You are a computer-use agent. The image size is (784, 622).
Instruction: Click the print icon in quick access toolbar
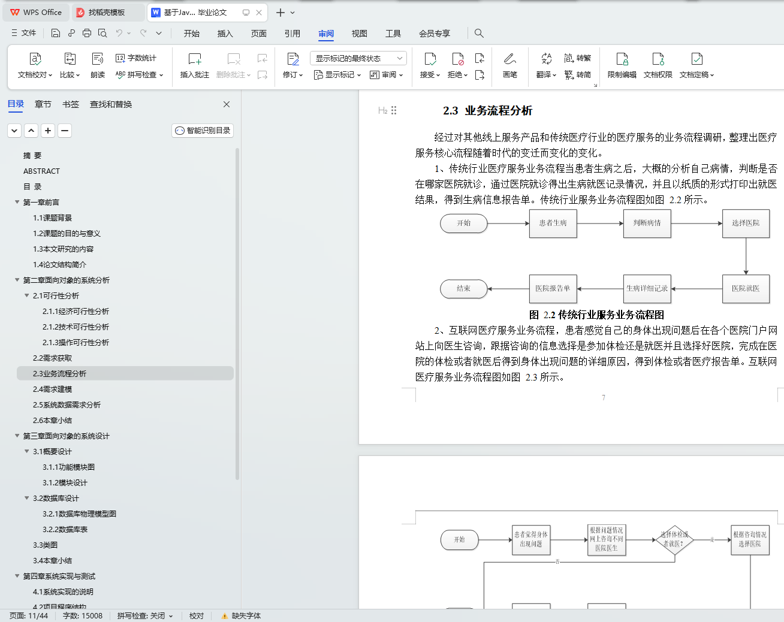click(87, 33)
